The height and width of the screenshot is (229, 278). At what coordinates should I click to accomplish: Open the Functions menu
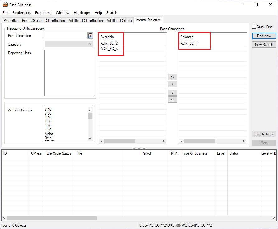coord(43,13)
